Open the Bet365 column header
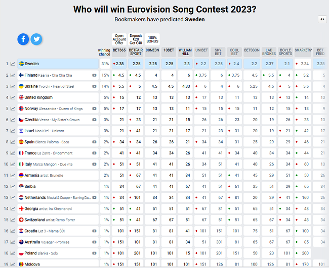 tap(119, 50)
